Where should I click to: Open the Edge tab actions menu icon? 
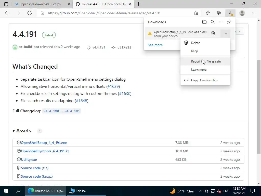pyautogui.click(x=6, y=4)
